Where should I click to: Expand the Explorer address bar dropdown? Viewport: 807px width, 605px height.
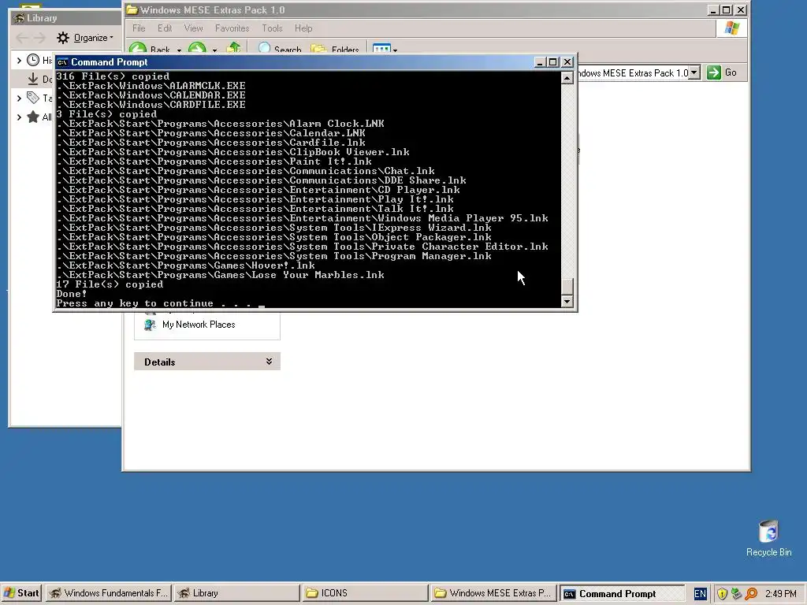pos(694,72)
